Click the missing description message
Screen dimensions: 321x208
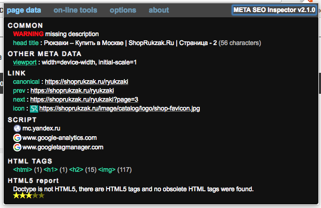tap(72, 34)
